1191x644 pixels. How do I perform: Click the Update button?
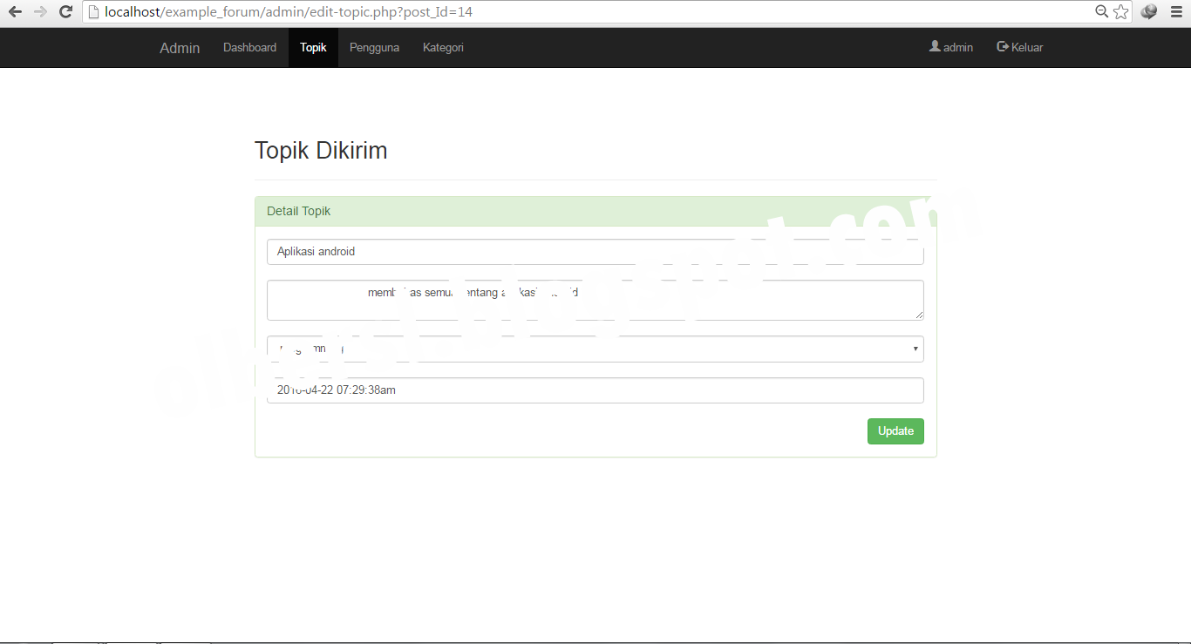[895, 430]
